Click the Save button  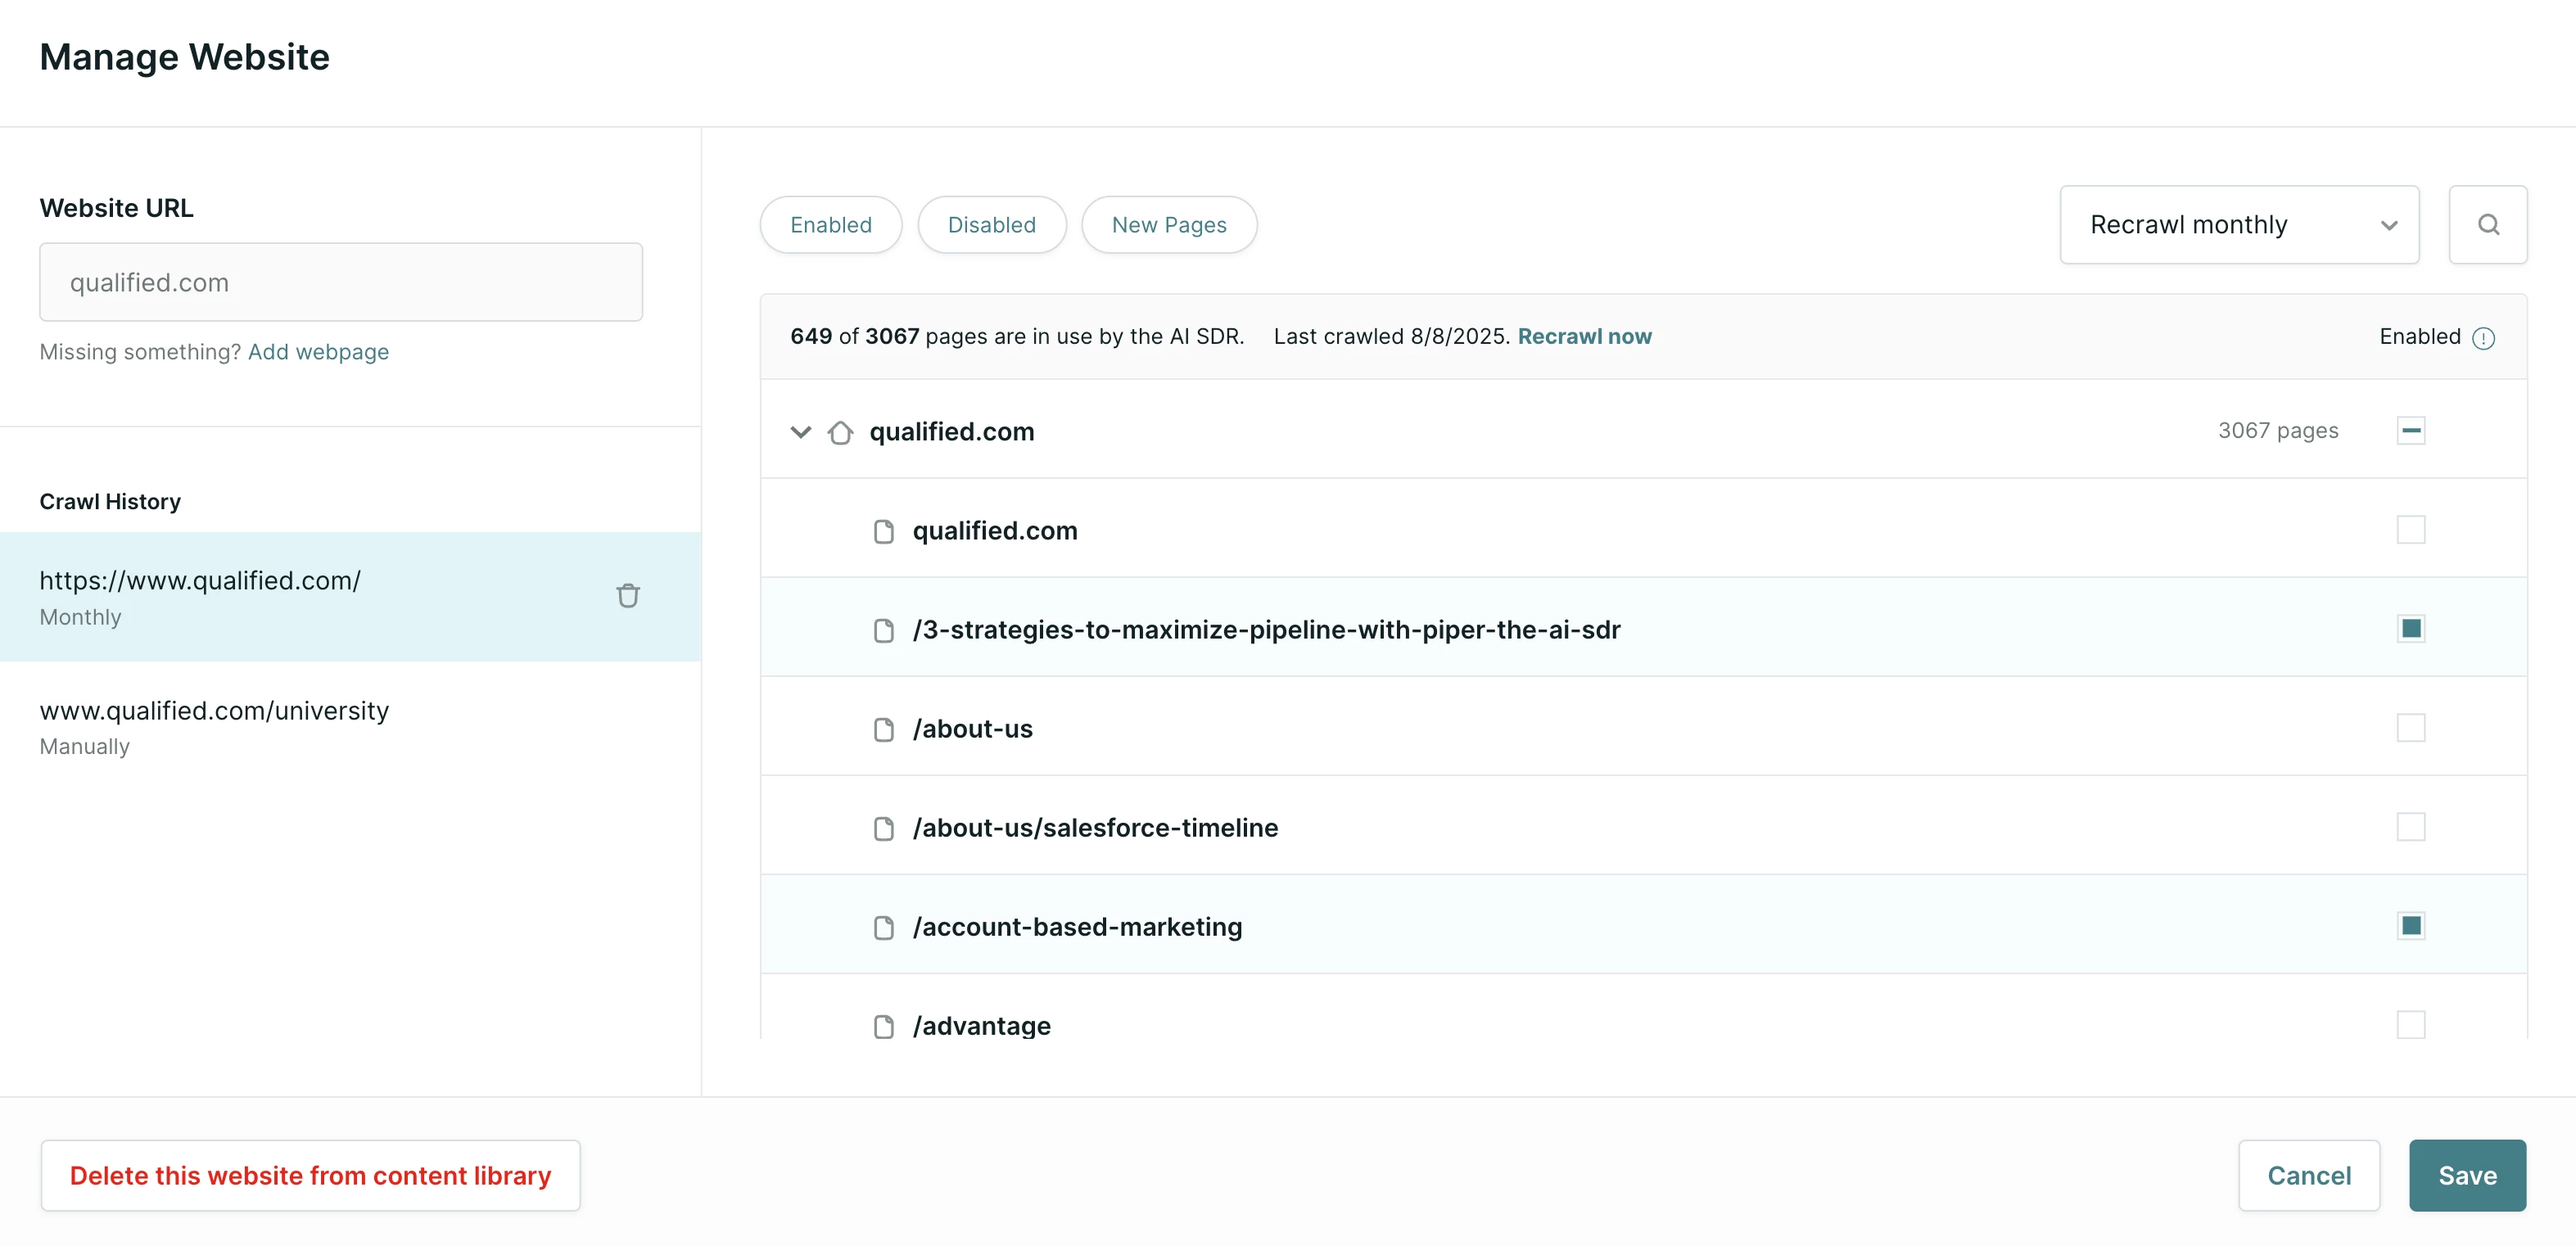(x=2467, y=1176)
